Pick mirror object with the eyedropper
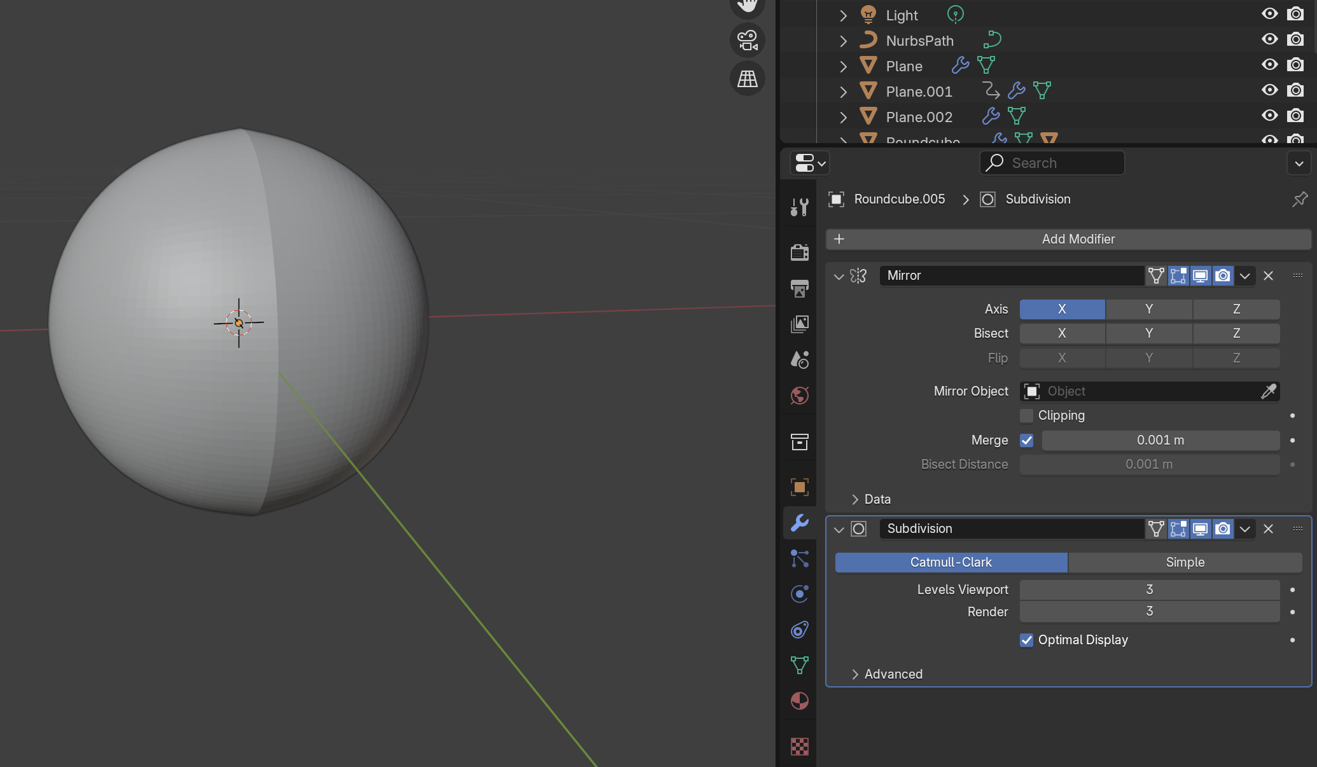Screen dimensions: 1317x767 tap(1268, 391)
